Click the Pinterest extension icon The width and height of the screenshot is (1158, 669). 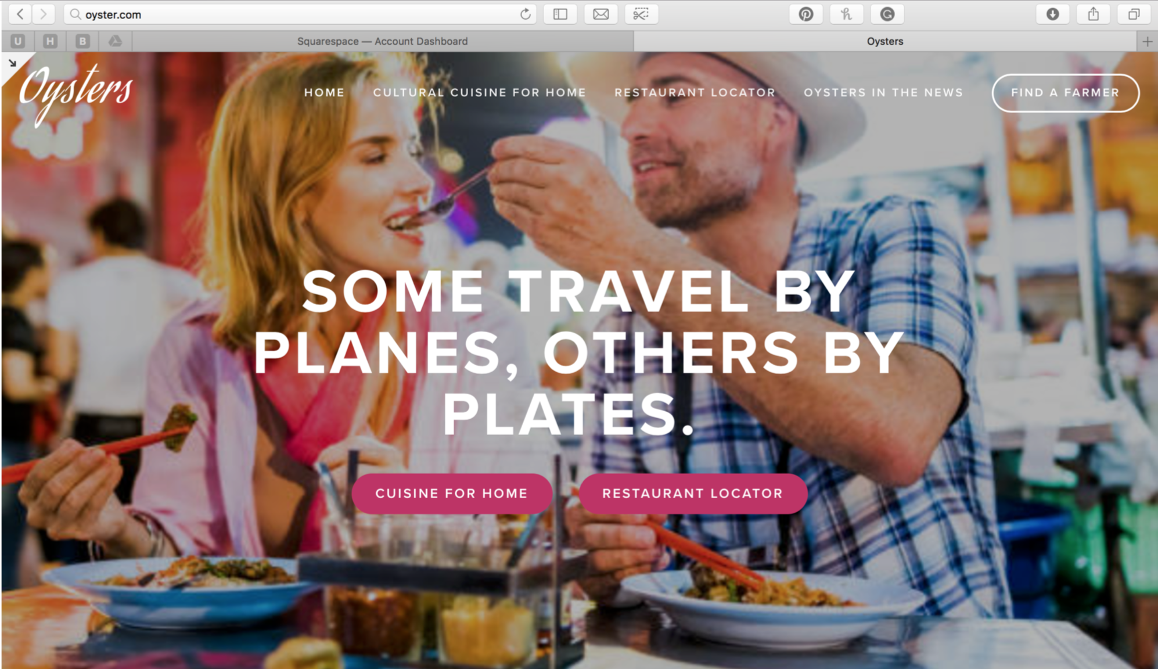(805, 14)
